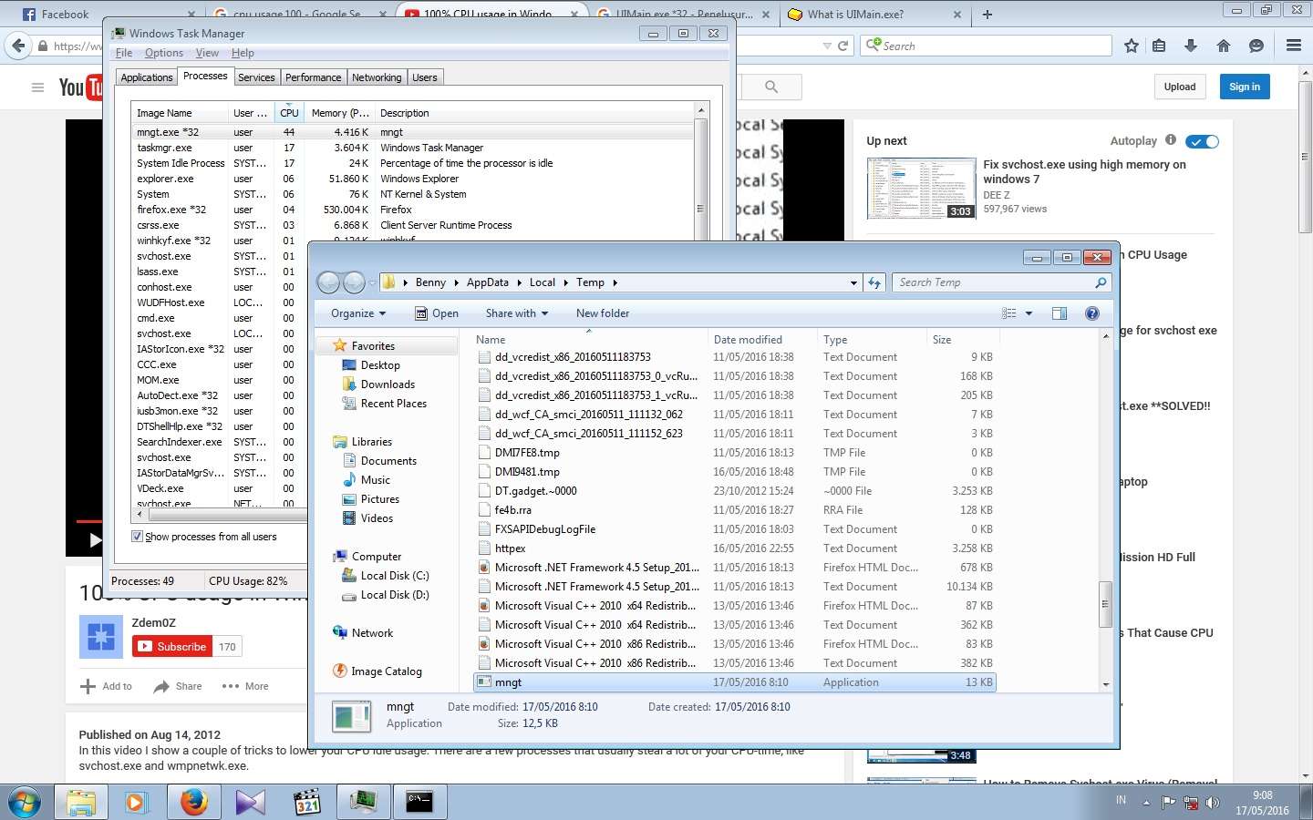Expand more view options arrow

(x=1029, y=313)
